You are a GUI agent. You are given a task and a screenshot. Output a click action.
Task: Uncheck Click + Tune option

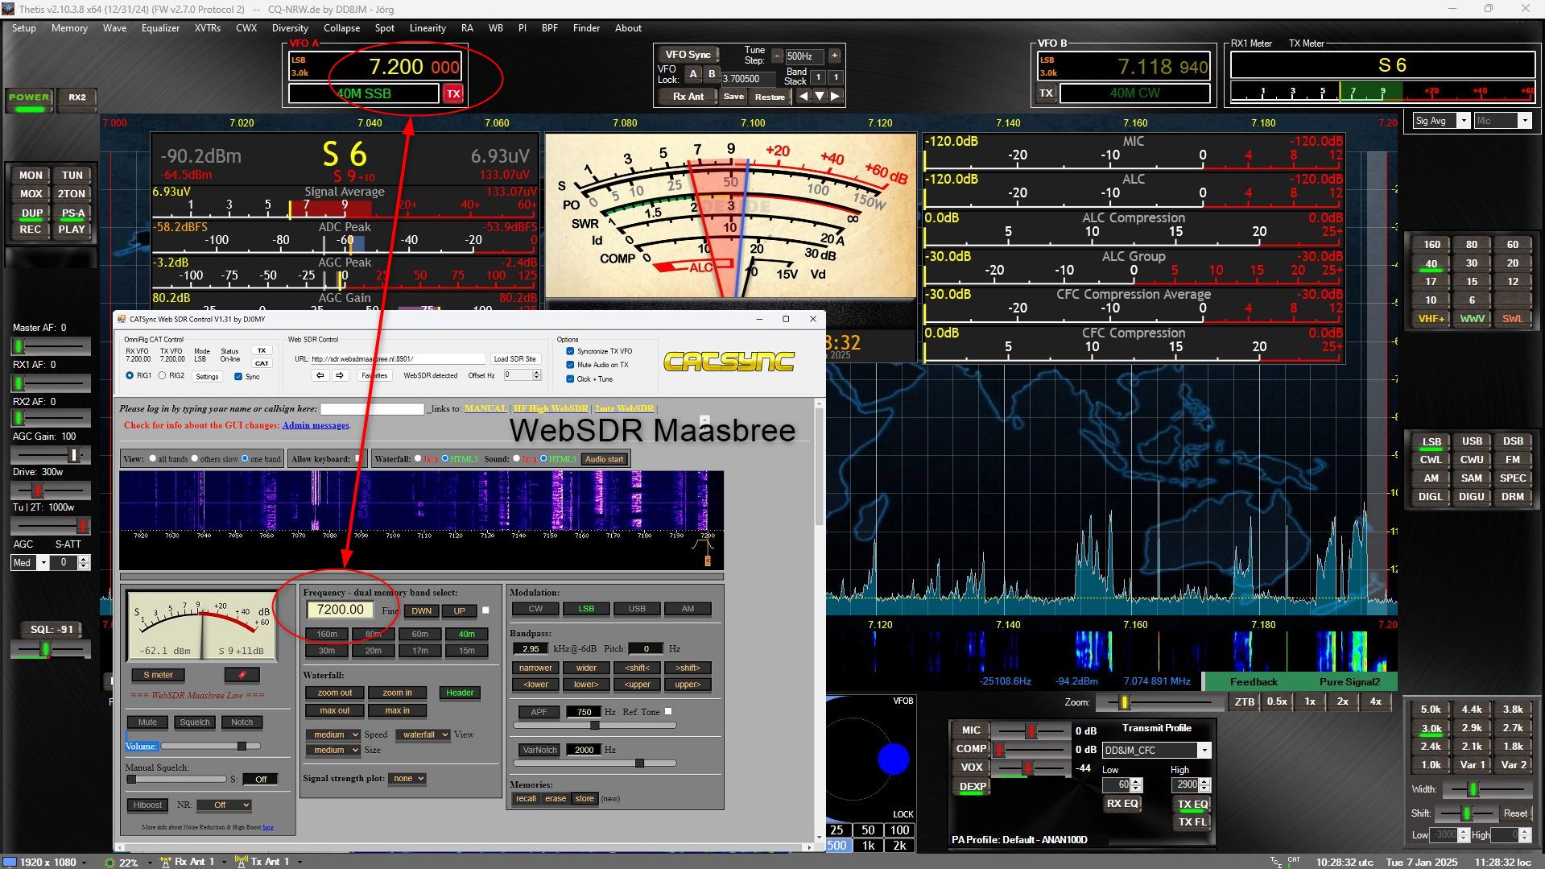coord(570,379)
